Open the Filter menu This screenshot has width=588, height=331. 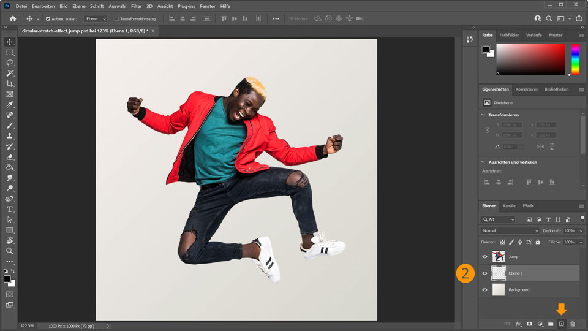(136, 6)
